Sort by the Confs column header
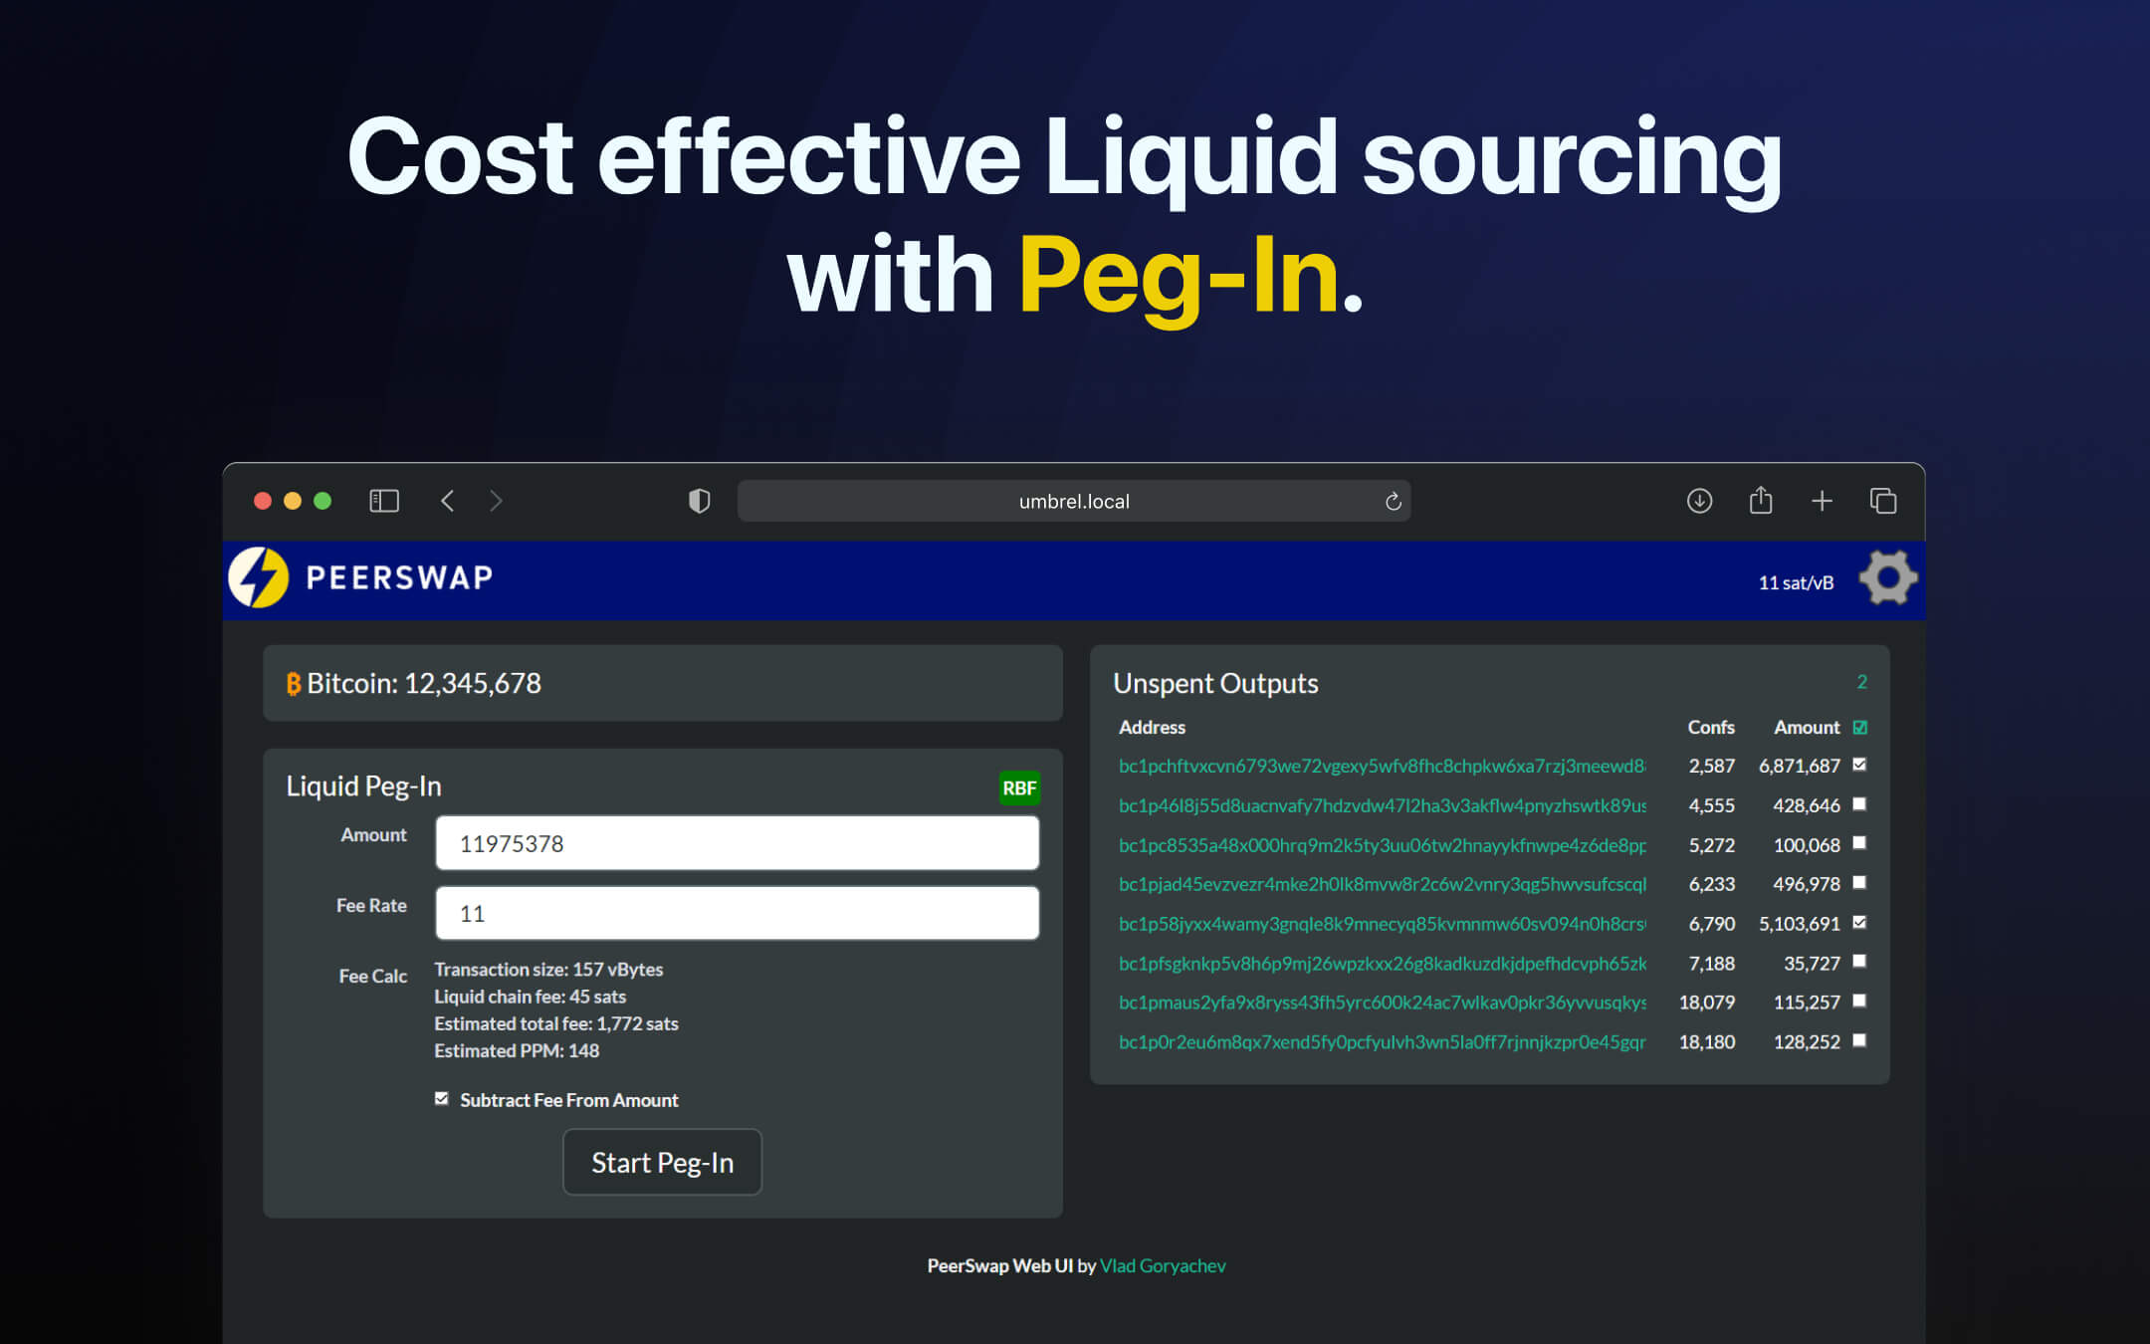 [x=1710, y=728]
